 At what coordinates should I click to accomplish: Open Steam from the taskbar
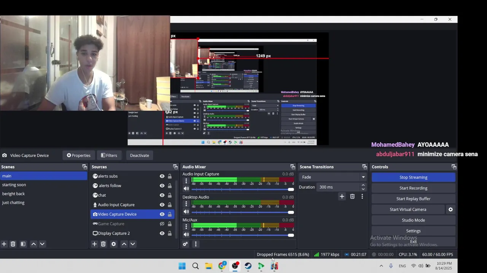248,266
